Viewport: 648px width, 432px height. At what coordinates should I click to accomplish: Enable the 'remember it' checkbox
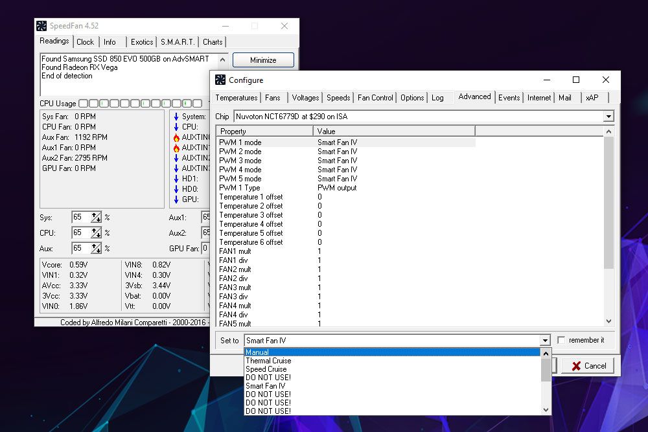(561, 340)
